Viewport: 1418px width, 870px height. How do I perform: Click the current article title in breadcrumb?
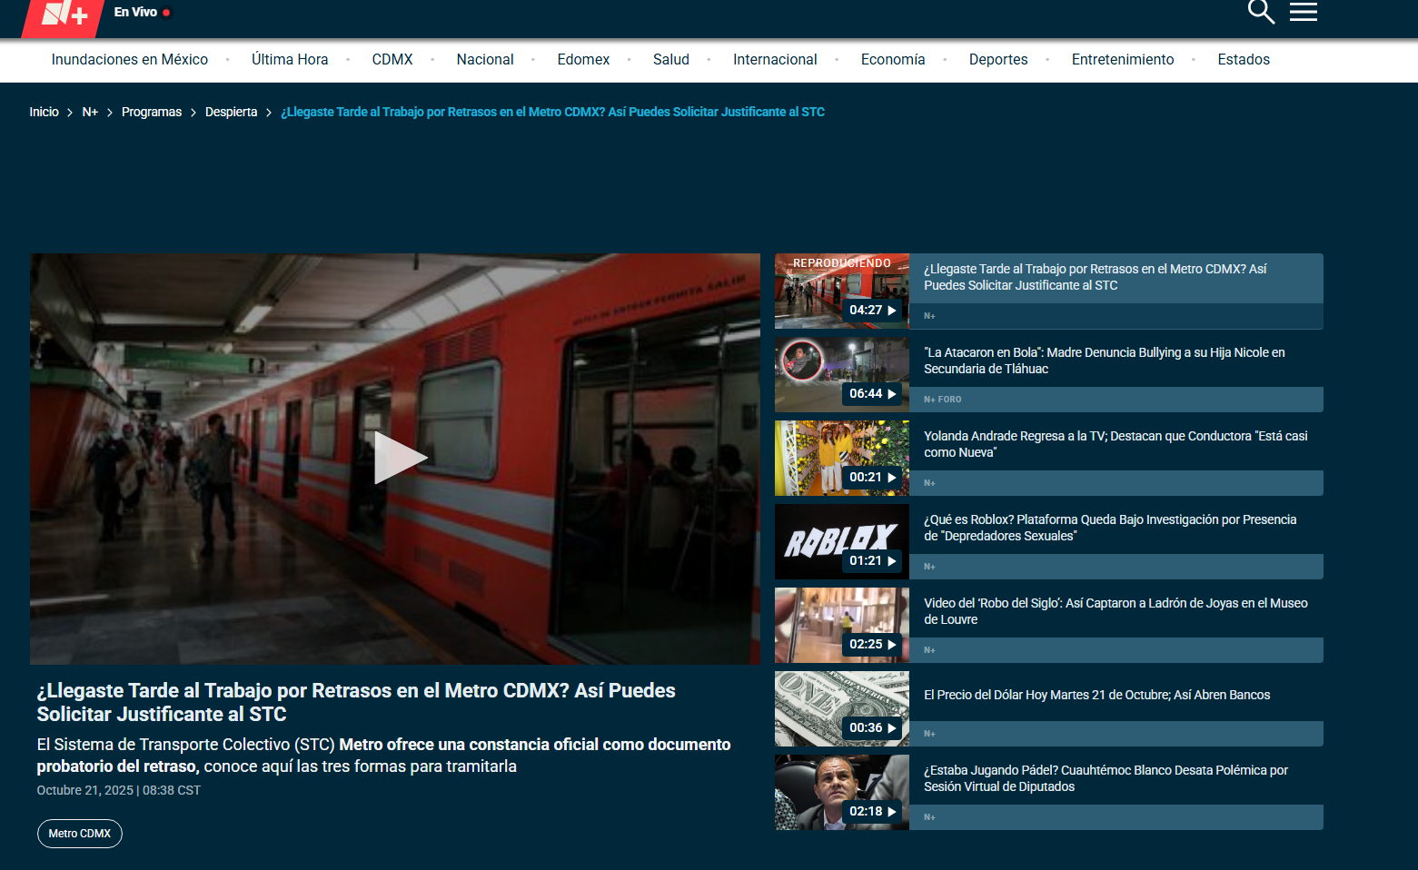[552, 112]
